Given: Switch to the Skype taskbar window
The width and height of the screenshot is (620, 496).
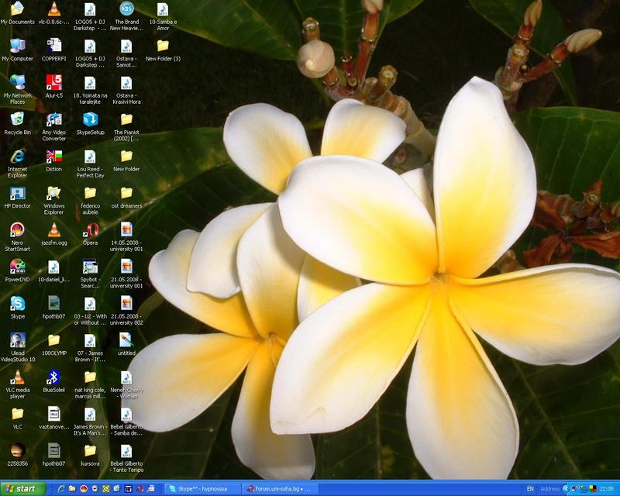Looking at the screenshot, I should 200,489.
